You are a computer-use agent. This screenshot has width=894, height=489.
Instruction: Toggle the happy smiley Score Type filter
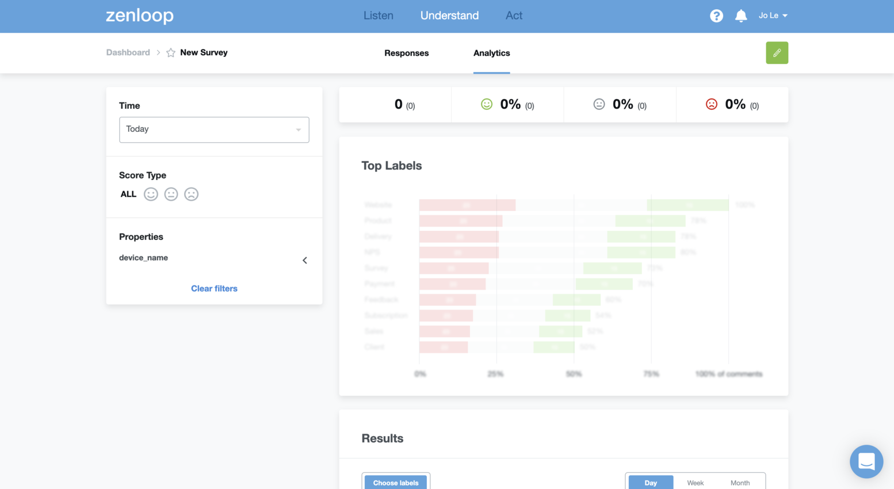(x=151, y=194)
